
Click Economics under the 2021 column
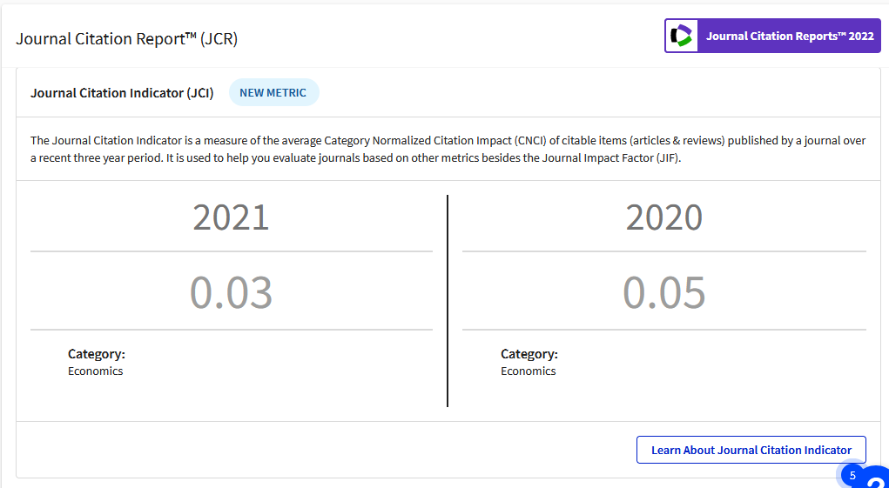95,371
